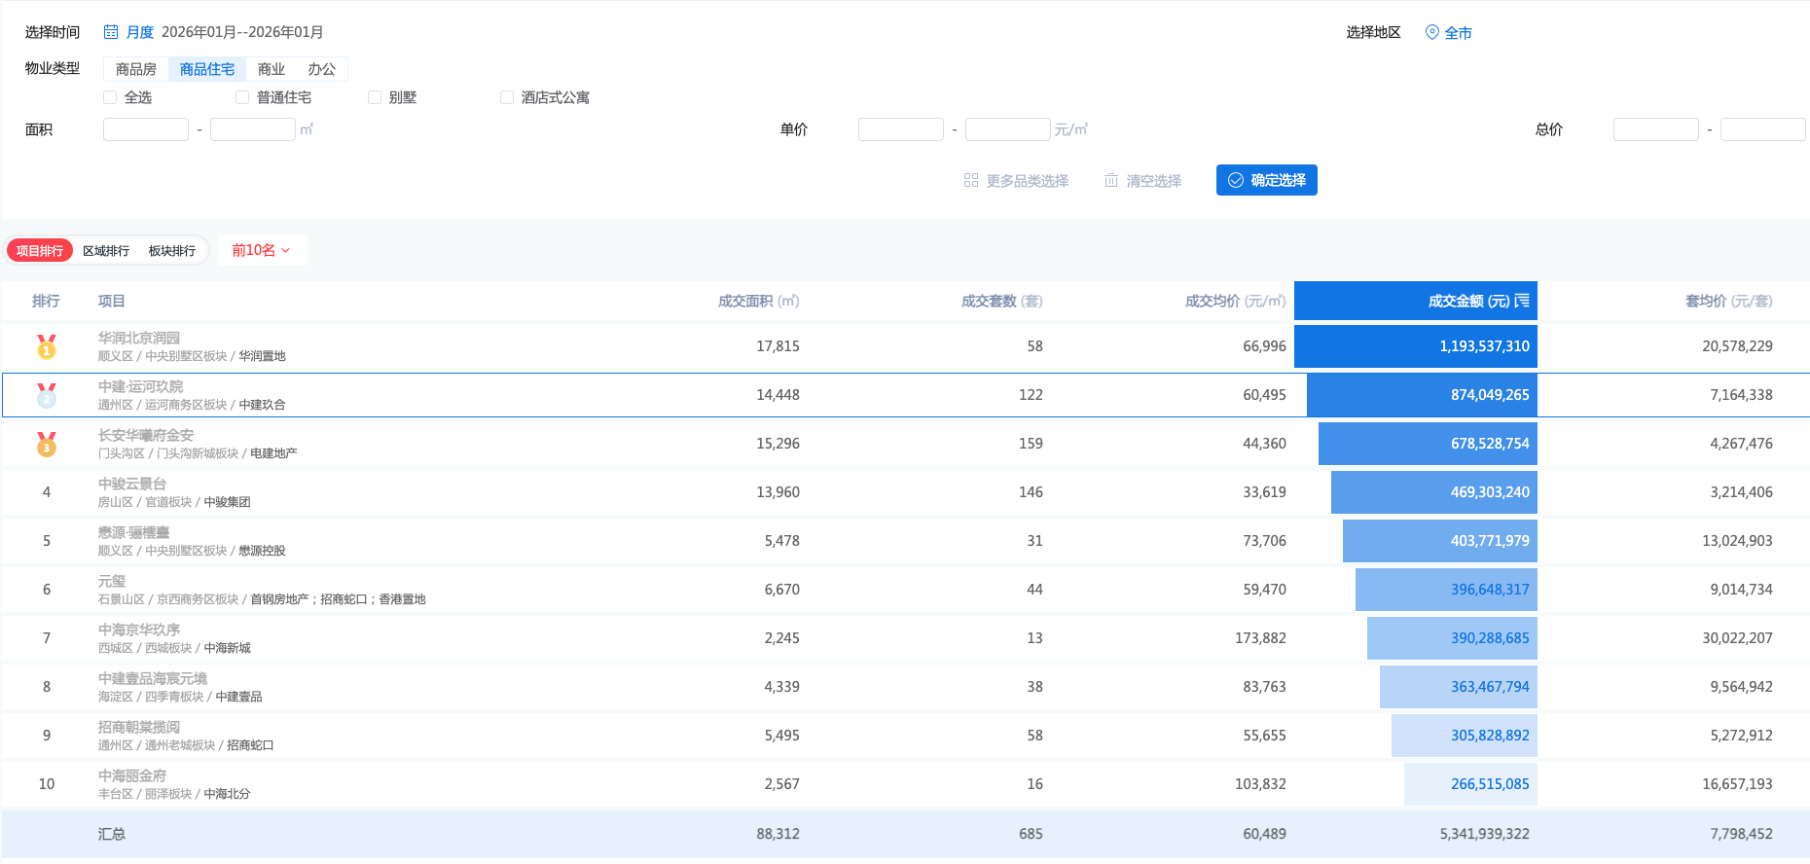Open the 全市 region selector
Screen dimensions: 1810x864
coord(1458,33)
